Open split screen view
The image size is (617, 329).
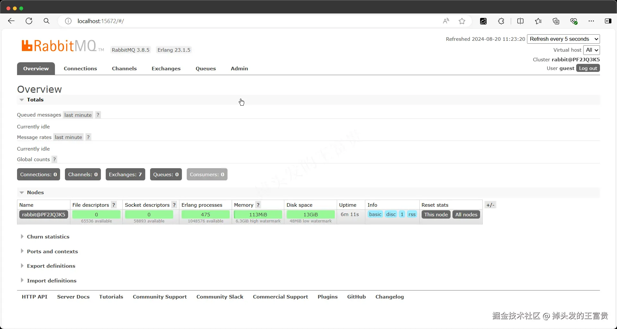point(520,21)
